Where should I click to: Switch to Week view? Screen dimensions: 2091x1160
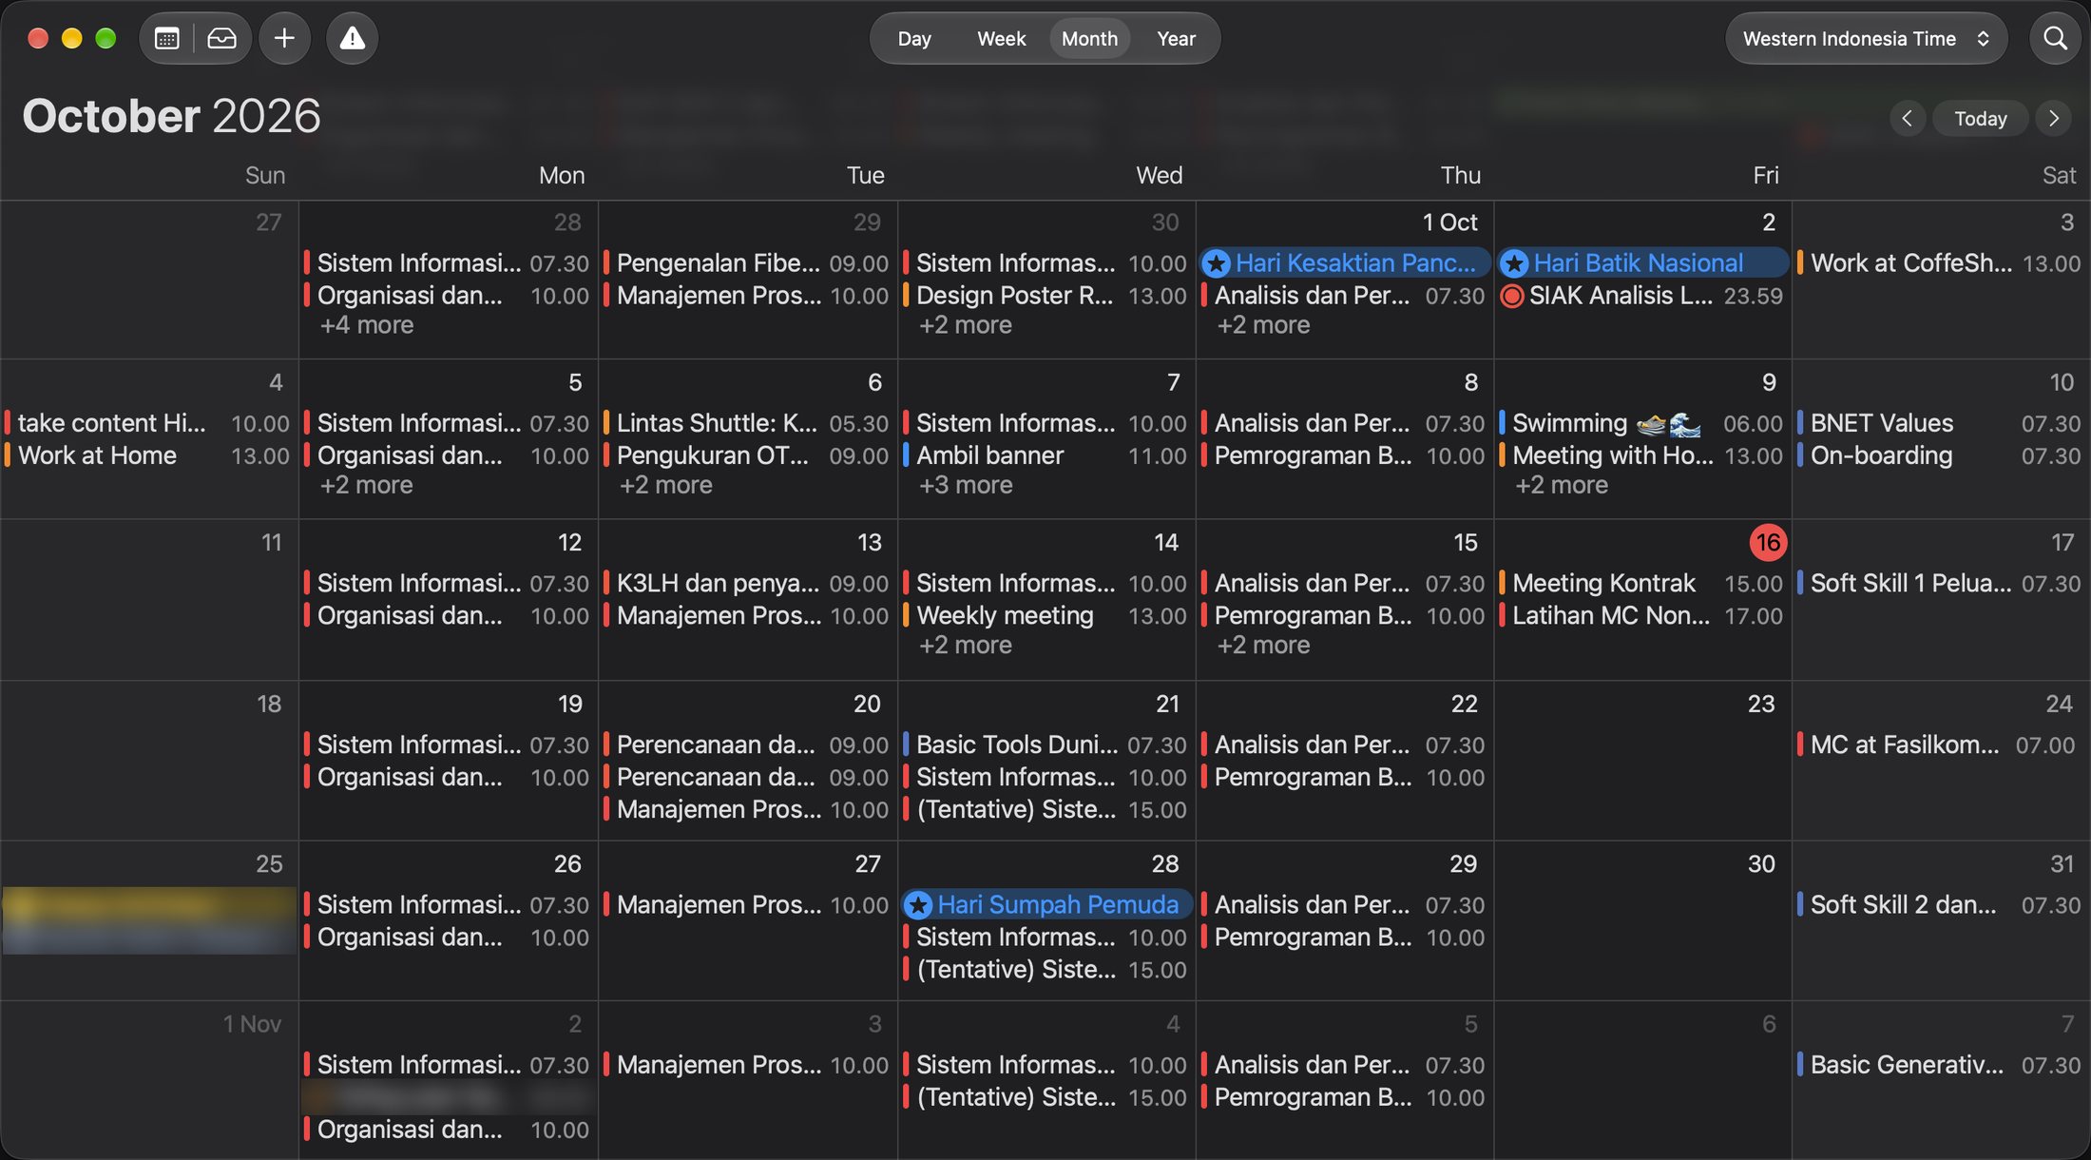[1001, 39]
